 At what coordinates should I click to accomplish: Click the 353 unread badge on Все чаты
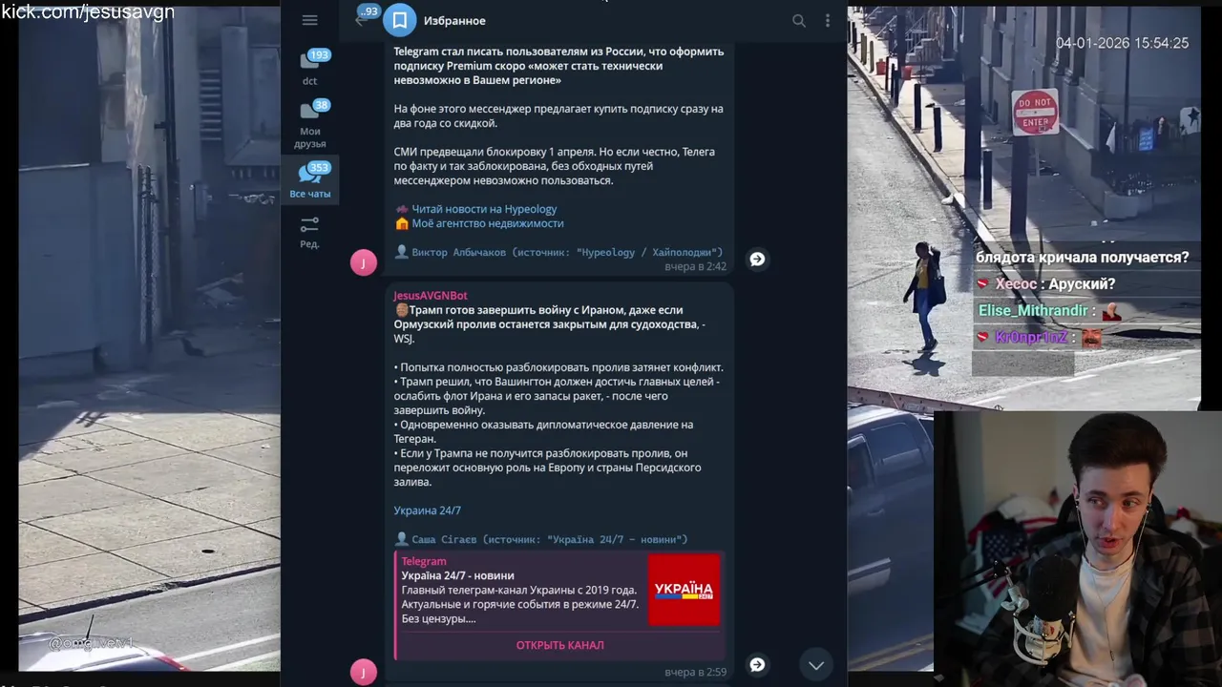pos(319,168)
